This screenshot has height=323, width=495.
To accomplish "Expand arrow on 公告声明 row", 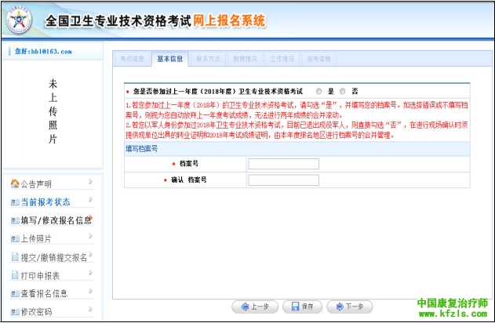I will [x=90, y=181].
